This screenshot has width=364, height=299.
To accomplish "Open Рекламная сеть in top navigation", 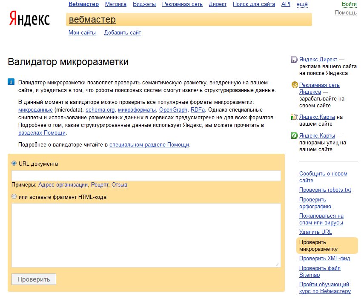I will [x=182, y=4].
